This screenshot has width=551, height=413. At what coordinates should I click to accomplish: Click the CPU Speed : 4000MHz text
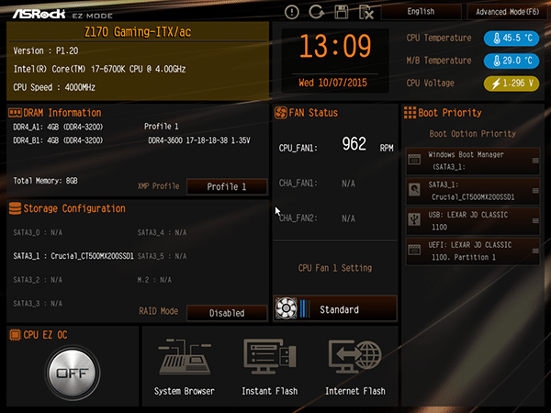(x=54, y=87)
